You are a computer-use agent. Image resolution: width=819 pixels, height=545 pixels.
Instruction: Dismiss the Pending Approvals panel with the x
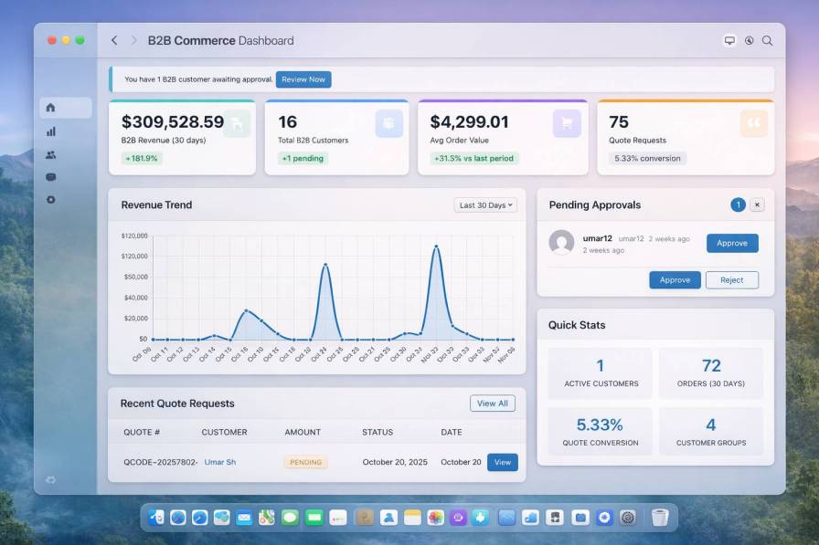756,204
